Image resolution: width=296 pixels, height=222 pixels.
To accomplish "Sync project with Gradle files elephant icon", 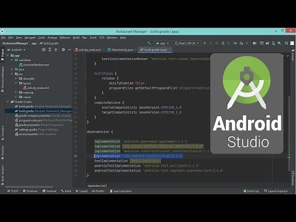I will (x=267, y=43).
